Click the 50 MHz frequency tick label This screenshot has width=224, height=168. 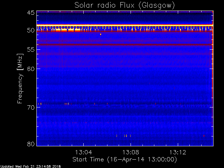click(31, 30)
